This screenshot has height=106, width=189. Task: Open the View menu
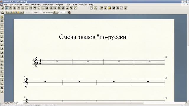pos(27,5)
